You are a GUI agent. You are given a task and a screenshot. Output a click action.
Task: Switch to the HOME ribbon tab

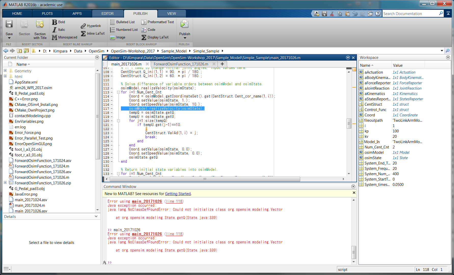pyautogui.click(x=17, y=13)
